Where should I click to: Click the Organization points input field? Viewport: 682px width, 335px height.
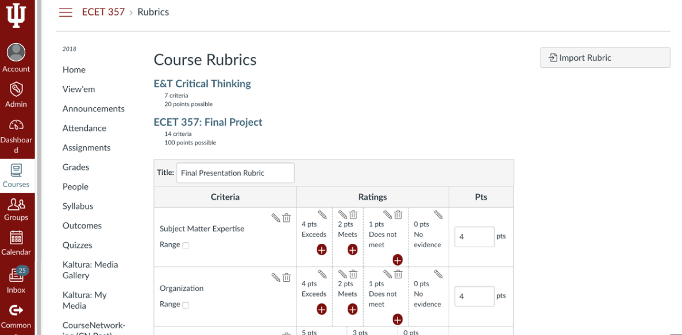(475, 297)
